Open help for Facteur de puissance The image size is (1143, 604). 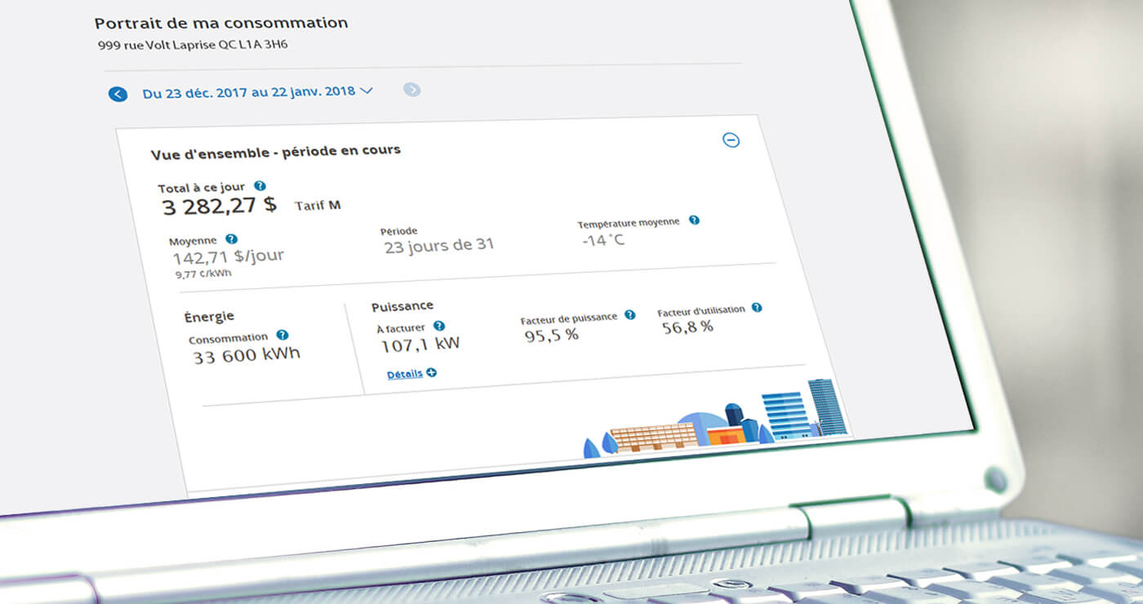[x=629, y=315]
